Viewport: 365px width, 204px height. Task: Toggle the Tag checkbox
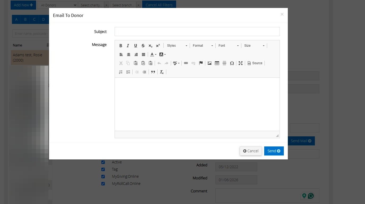click(x=103, y=169)
